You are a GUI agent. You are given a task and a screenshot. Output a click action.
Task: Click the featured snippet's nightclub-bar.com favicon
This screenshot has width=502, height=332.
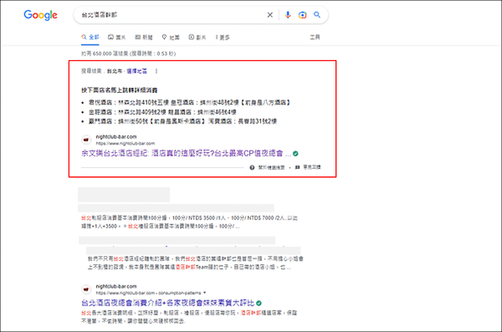click(86, 140)
